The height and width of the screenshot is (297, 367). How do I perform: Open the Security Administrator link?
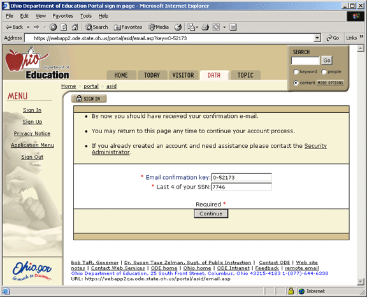[209, 149]
